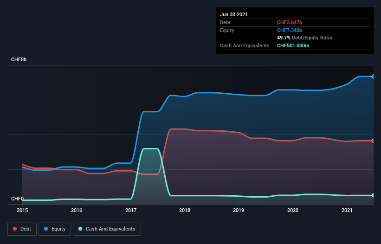Click the CHF501.000m cash value
This screenshot has height=244, width=381.
[293, 45]
